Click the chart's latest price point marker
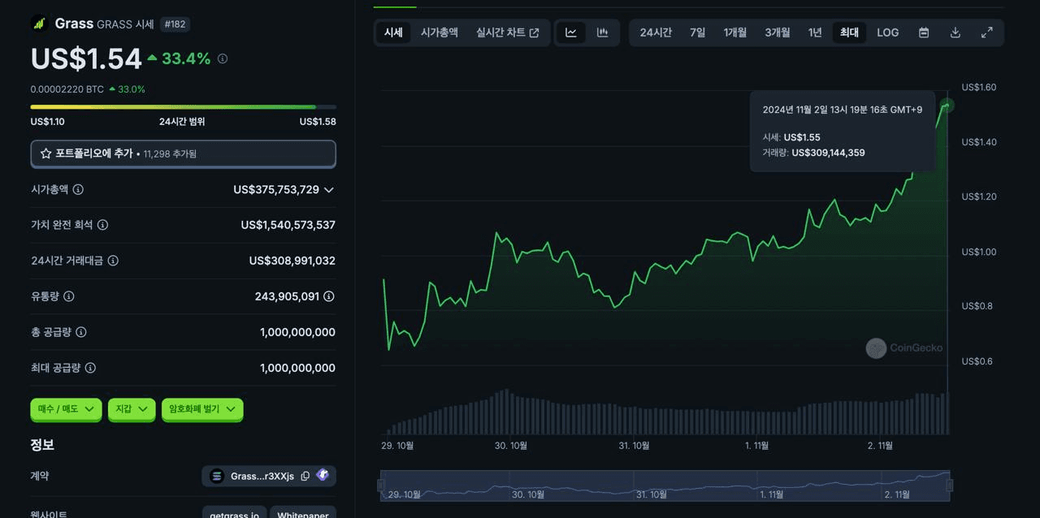Screen dimensions: 1040x518 click(x=947, y=105)
